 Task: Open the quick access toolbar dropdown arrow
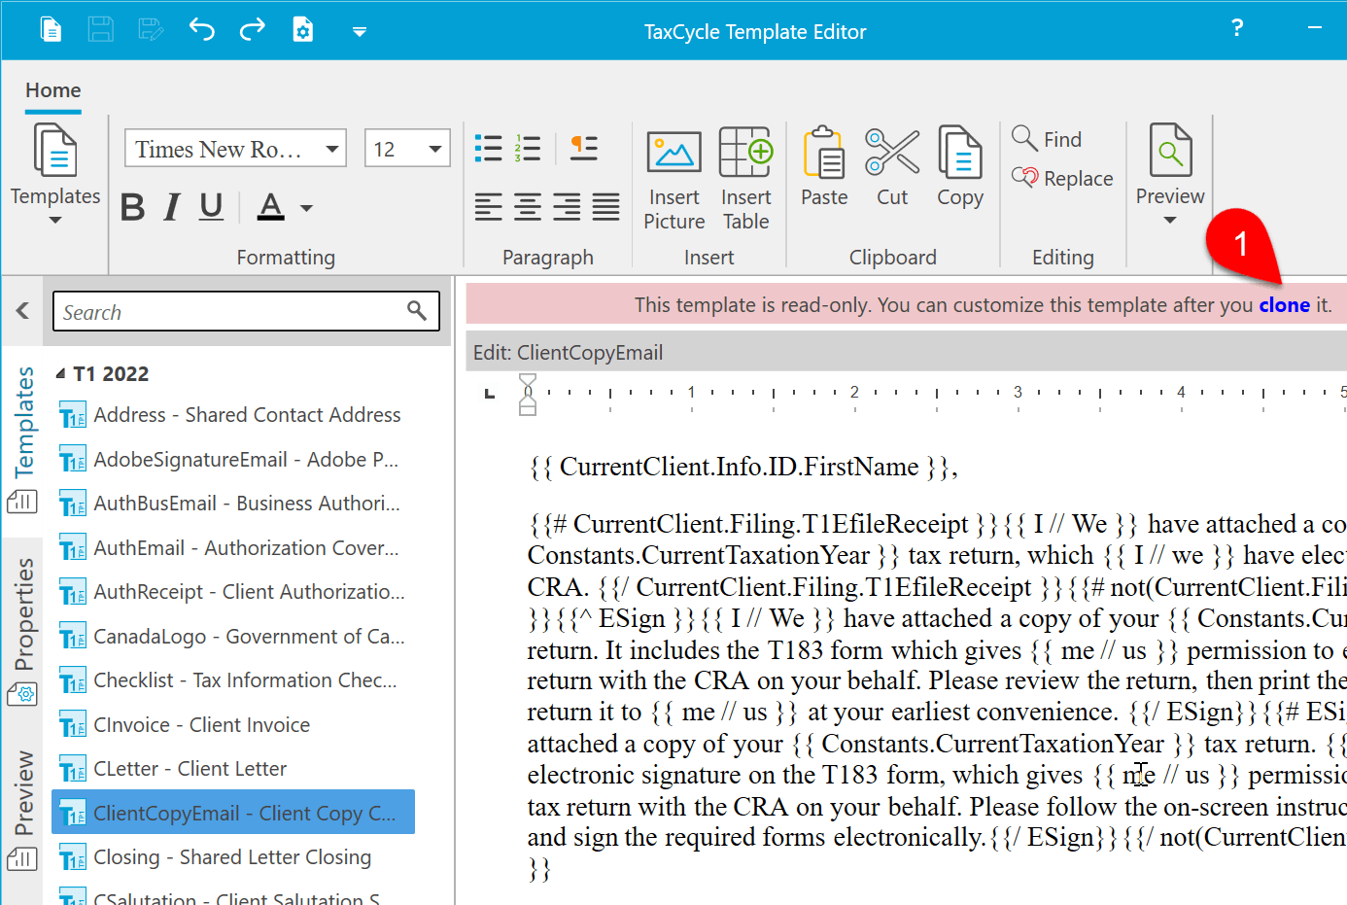pyautogui.click(x=359, y=32)
